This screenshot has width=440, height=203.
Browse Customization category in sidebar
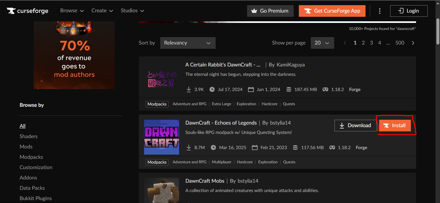pyautogui.click(x=36, y=167)
